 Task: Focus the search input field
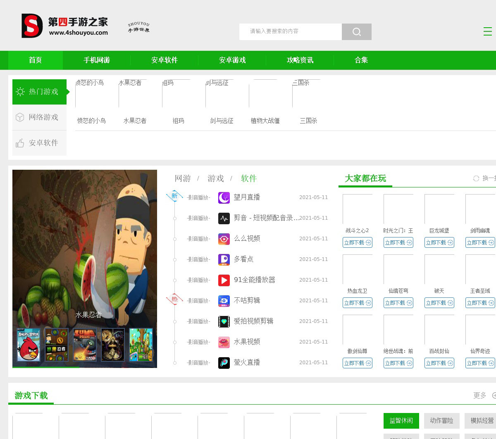(x=291, y=32)
